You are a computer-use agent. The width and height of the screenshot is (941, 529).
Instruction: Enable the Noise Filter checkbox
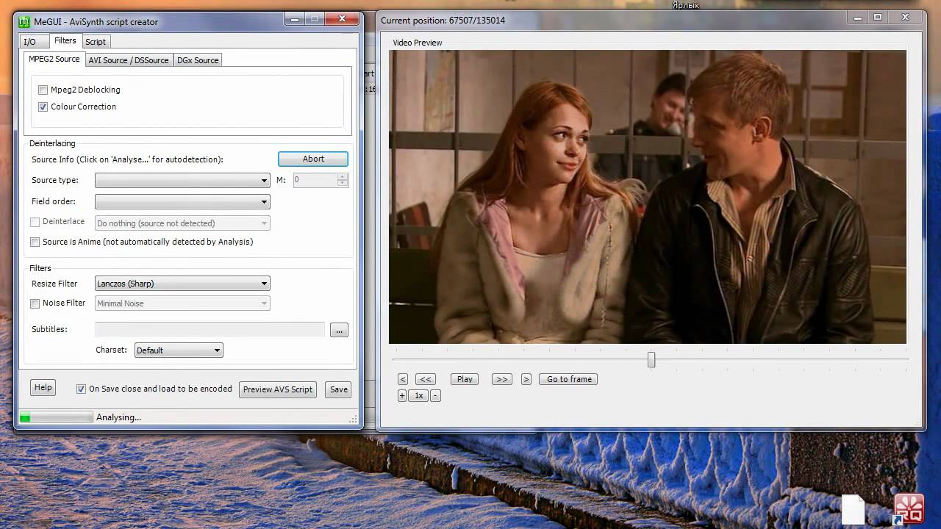click(x=35, y=303)
